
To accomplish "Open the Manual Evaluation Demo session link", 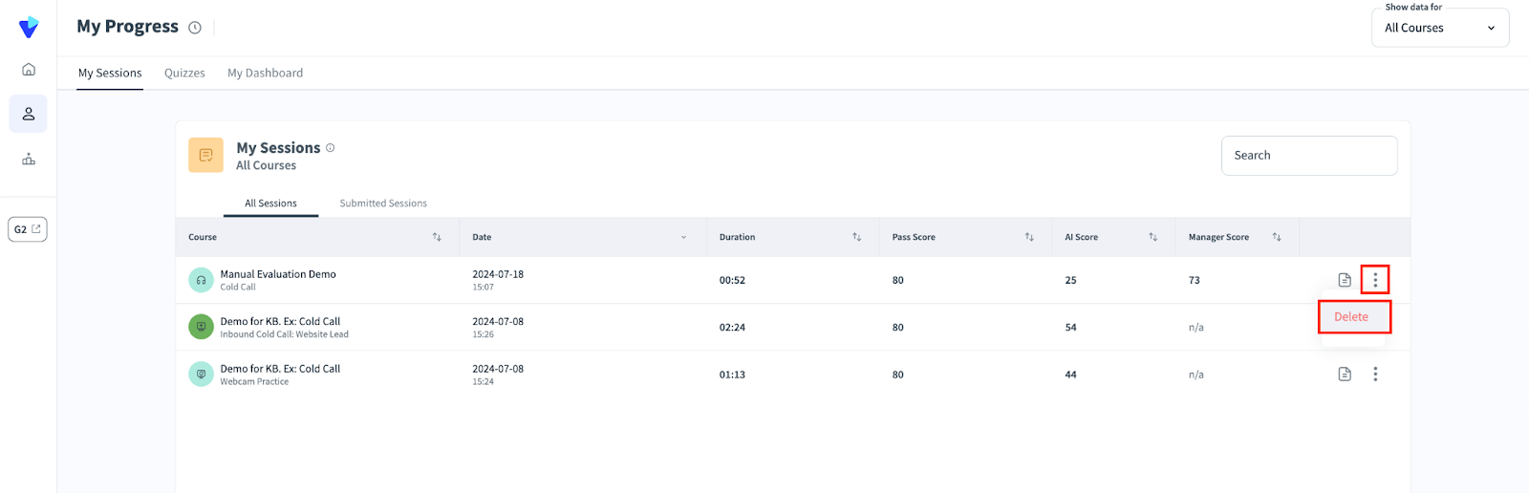I will pos(278,274).
